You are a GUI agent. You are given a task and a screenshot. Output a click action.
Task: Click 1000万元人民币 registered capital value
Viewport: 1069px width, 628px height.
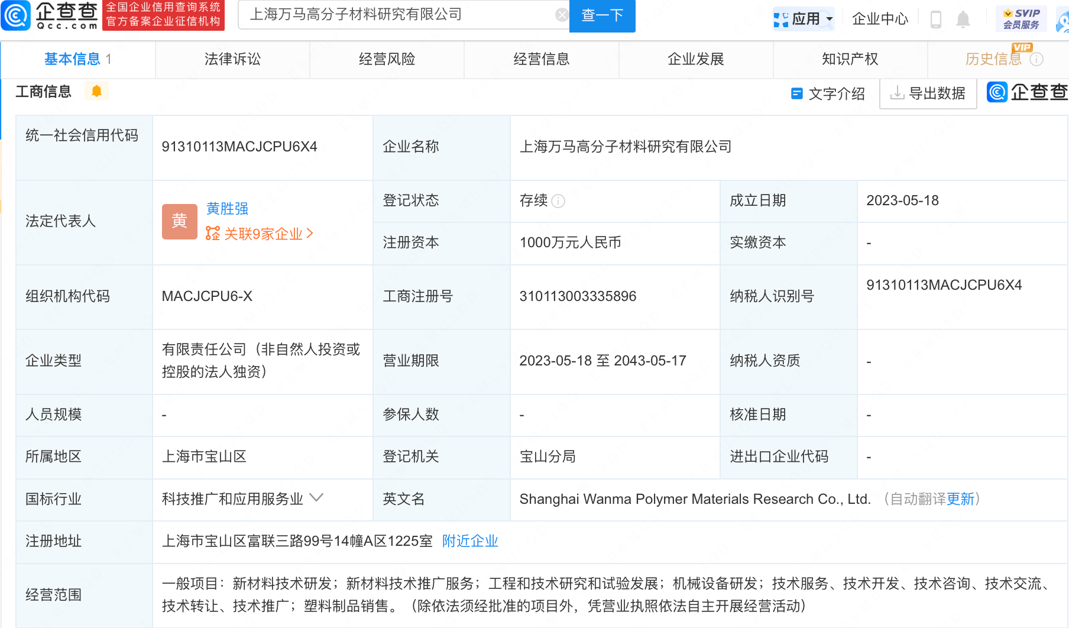coord(570,242)
